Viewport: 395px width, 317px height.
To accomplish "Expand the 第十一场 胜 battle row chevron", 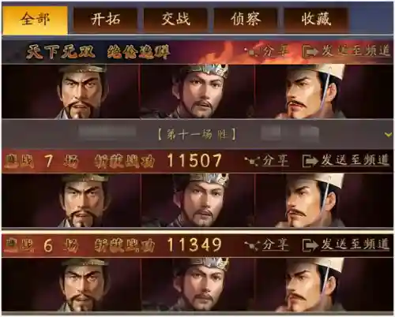I will [388, 135].
